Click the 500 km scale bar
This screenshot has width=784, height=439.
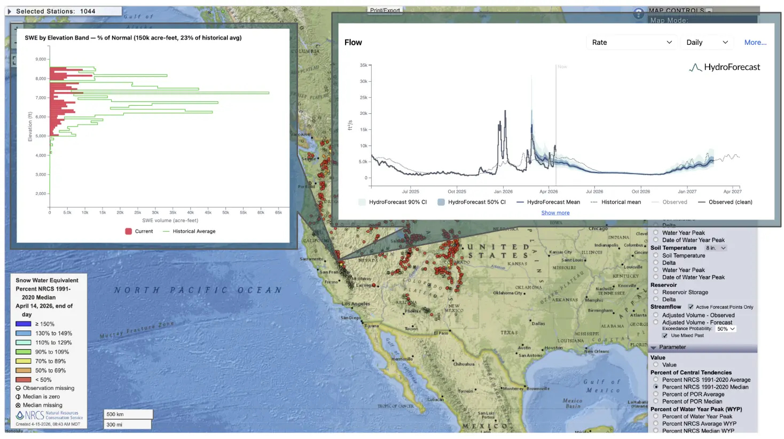[128, 414]
